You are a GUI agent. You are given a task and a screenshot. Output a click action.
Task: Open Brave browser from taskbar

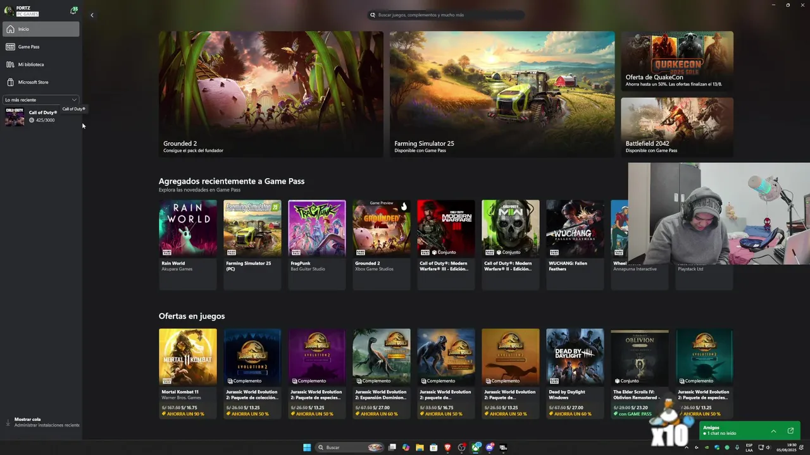tap(447, 447)
